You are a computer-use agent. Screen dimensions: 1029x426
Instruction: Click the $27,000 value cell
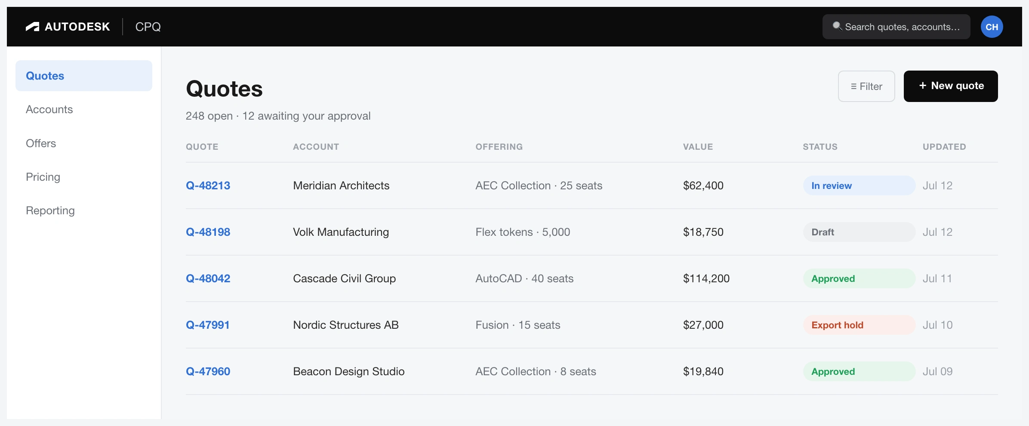coord(703,325)
